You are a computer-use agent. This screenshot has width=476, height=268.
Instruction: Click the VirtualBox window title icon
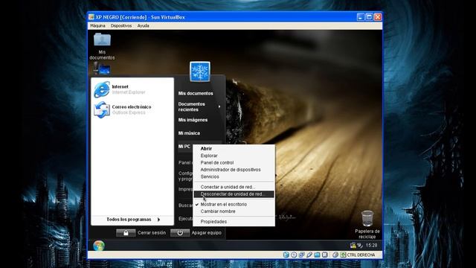coord(91,17)
